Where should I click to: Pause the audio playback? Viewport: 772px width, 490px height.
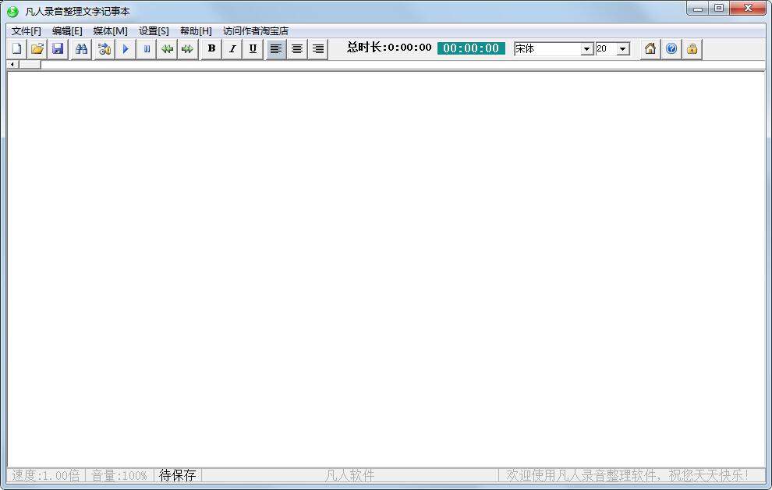tap(147, 49)
